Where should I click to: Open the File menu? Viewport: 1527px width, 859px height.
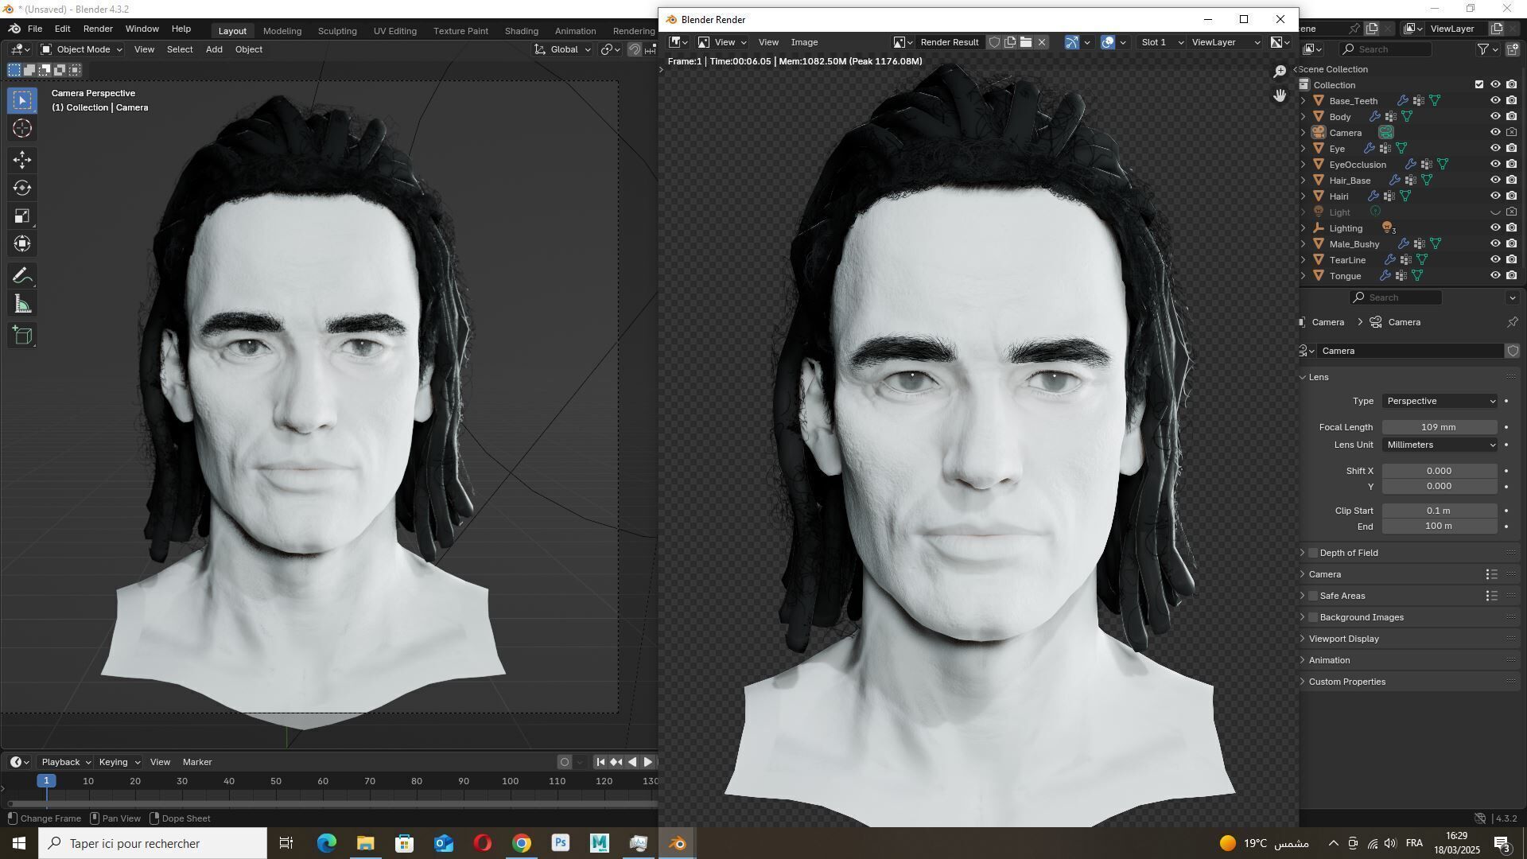pos(35,29)
